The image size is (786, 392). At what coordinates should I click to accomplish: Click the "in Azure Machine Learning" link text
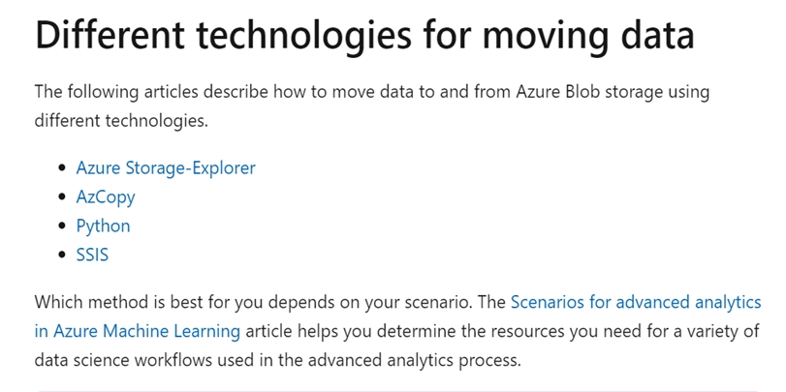(138, 331)
